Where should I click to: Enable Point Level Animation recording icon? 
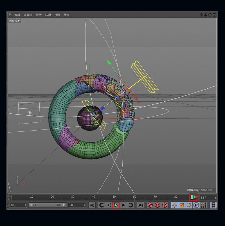(x=203, y=205)
